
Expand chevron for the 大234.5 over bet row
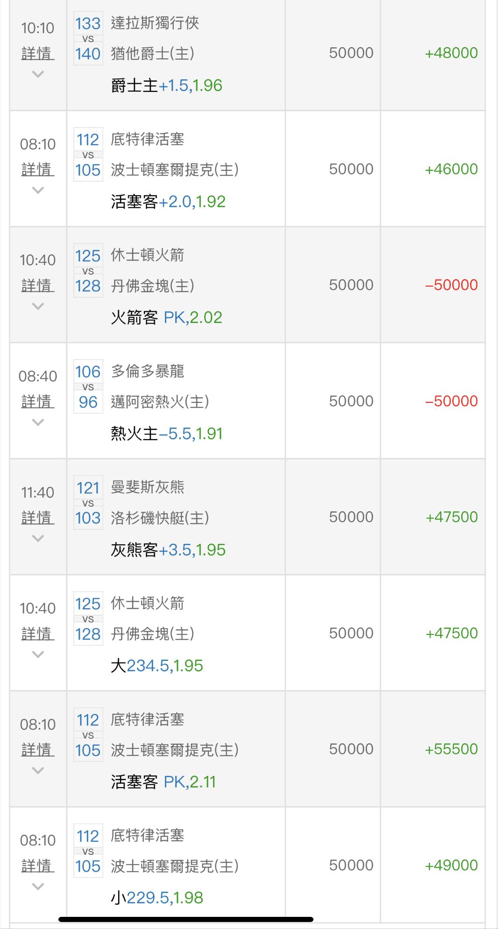[x=38, y=655]
